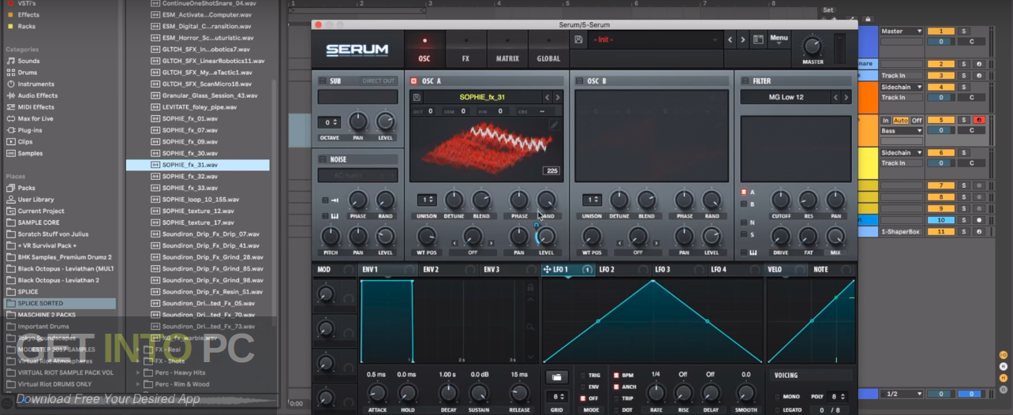Open OSC A wavetable pencil editor
Viewport: 1013px width, 415px height.
[555, 125]
